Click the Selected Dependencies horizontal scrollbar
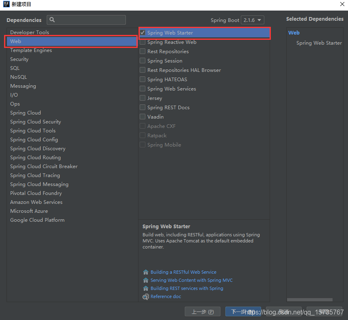This screenshot has height=320, width=348. (x=309, y=300)
